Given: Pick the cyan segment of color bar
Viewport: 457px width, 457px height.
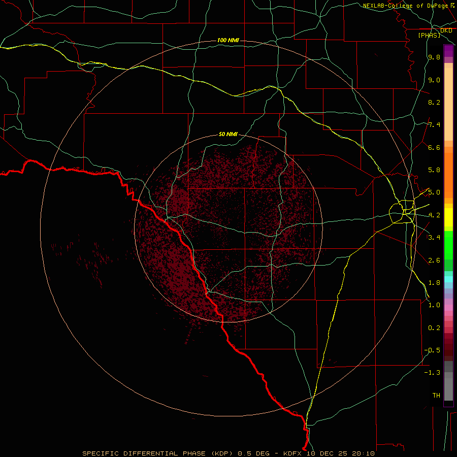Looking at the screenshot, I should point(448,279).
